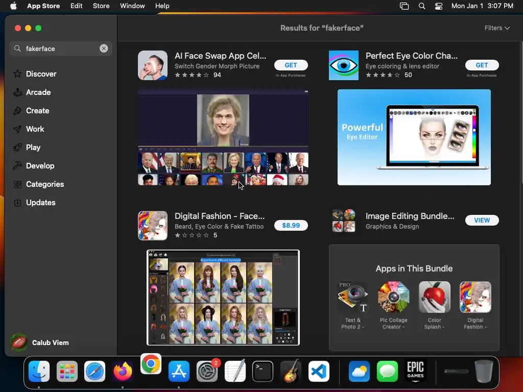The height and width of the screenshot is (392, 523).
Task: Click the search magnifier icon in sidebar
Action: coord(17,48)
